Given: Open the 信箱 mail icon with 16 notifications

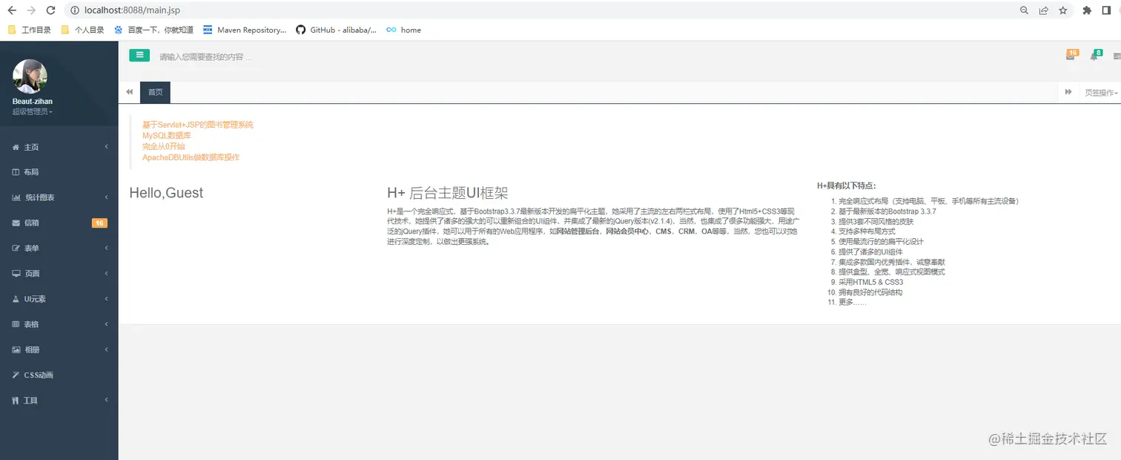Looking at the screenshot, I should click(x=1071, y=54).
